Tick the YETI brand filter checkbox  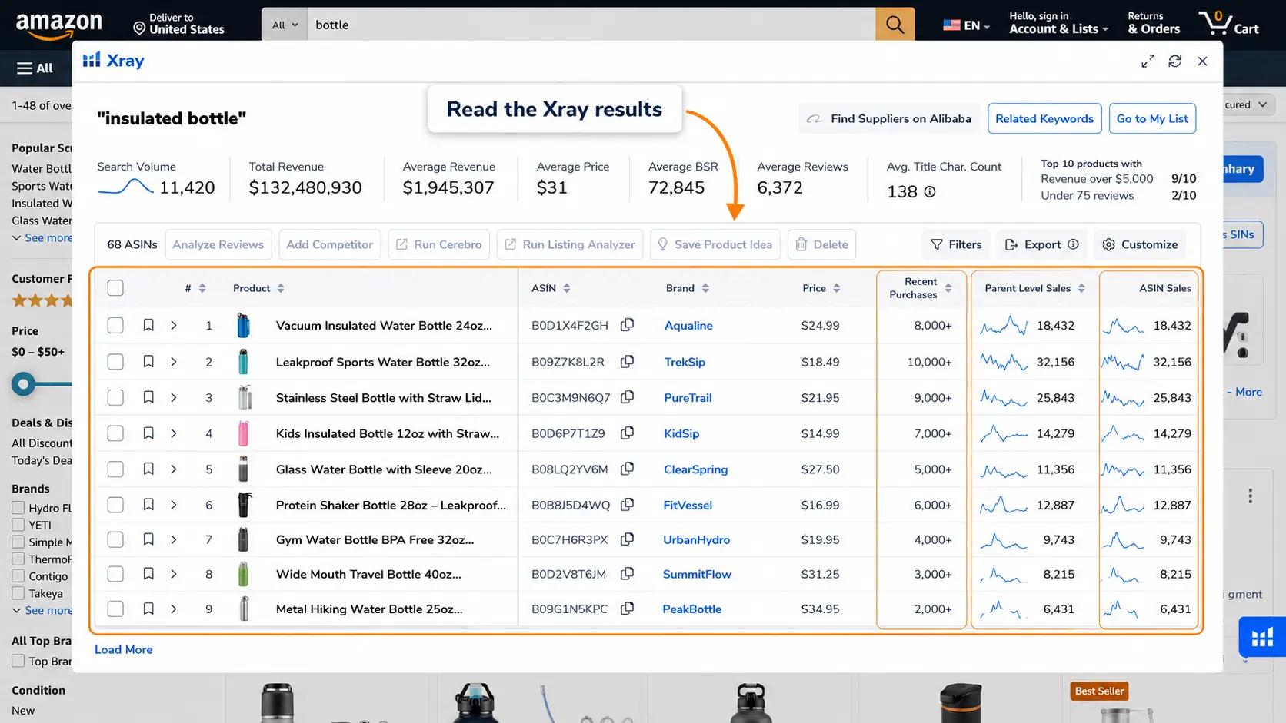tap(18, 525)
